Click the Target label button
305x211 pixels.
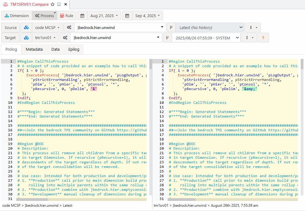pyautogui.click(x=10, y=38)
